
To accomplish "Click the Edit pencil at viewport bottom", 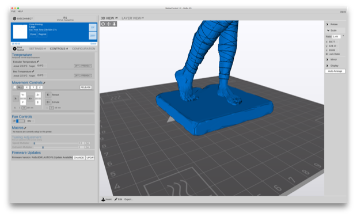I will tap(116, 199).
